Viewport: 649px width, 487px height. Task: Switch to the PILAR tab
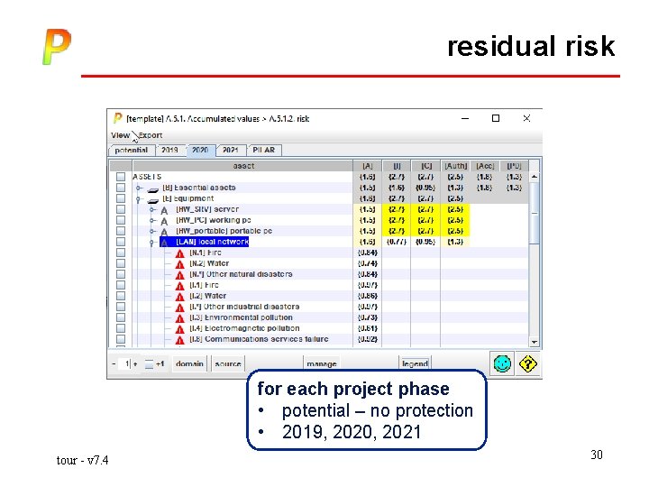[x=263, y=150]
